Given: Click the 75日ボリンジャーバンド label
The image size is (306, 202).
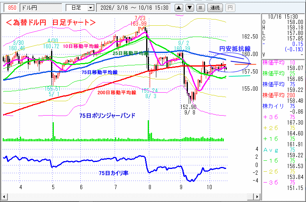Looking at the screenshot, I should (107, 116).
